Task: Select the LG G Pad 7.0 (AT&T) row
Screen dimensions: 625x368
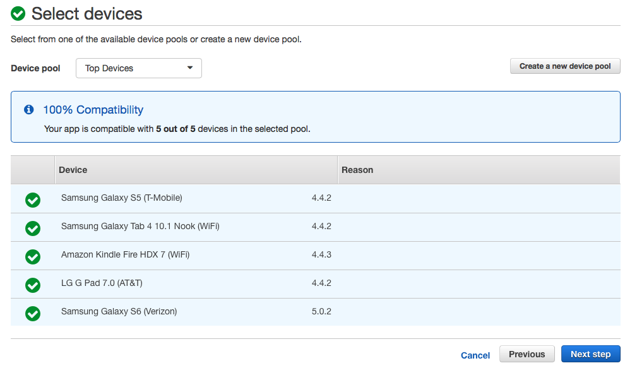Action: 102,283
